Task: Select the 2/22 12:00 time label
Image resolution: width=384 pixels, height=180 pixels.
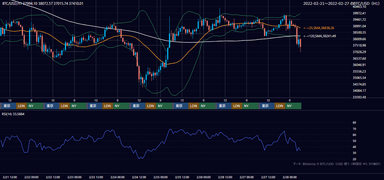Action: click(53, 177)
